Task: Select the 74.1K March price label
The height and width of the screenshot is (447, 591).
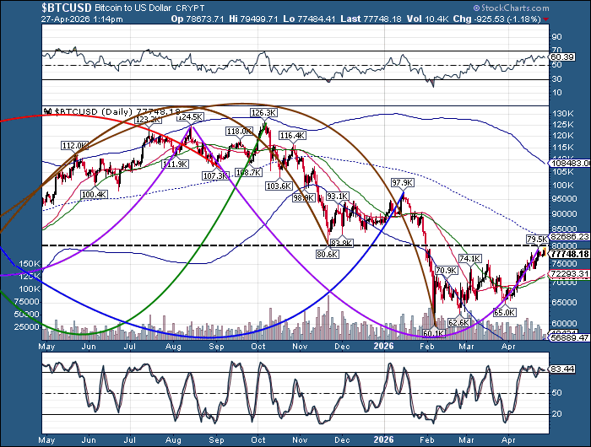Action: coord(469,258)
